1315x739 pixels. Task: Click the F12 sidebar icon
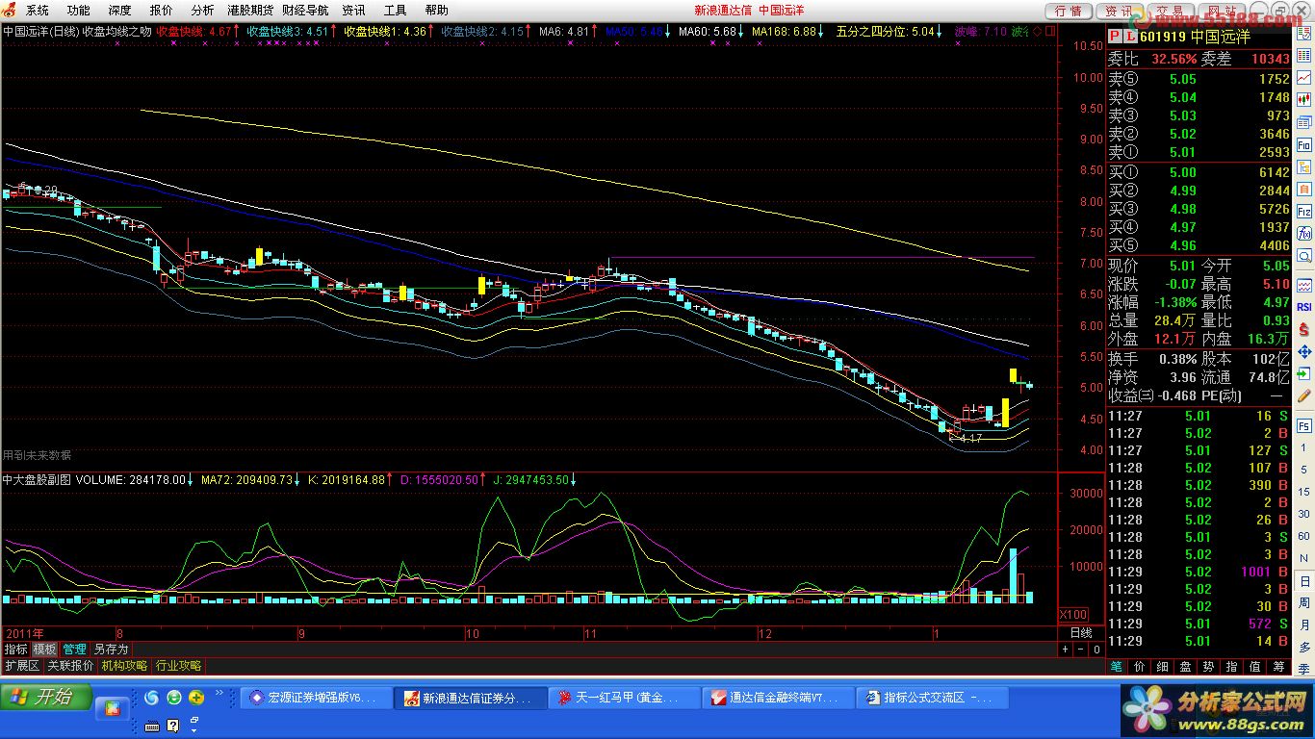click(x=1303, y=212)
